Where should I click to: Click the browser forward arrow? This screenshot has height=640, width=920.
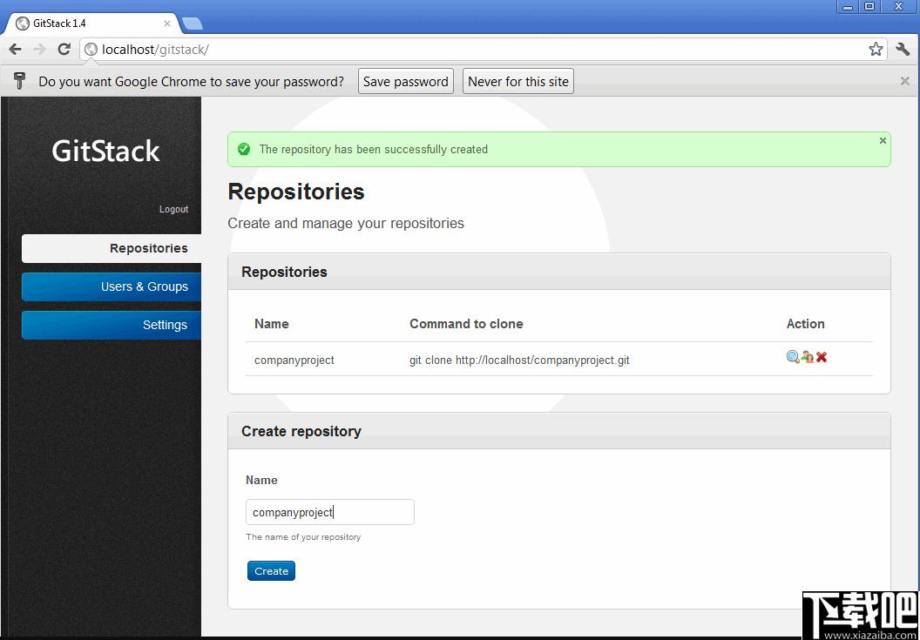pos(40,50)
